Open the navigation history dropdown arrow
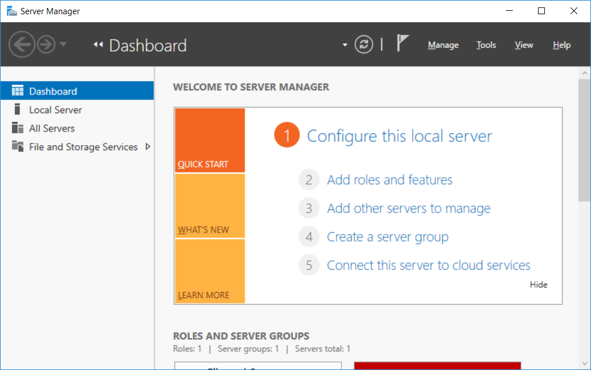591x370 pixels. pos(63,44)
